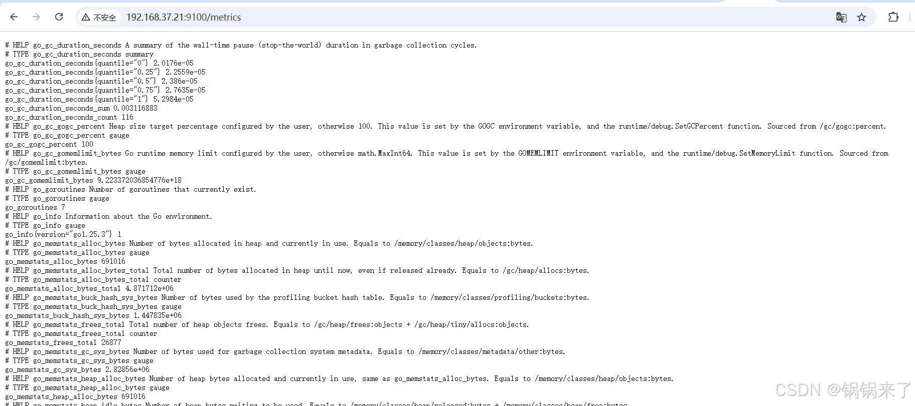Click the line 'go_goroutines 7'
The height and width of the screenshot is (406, 915).
(35, 207)
